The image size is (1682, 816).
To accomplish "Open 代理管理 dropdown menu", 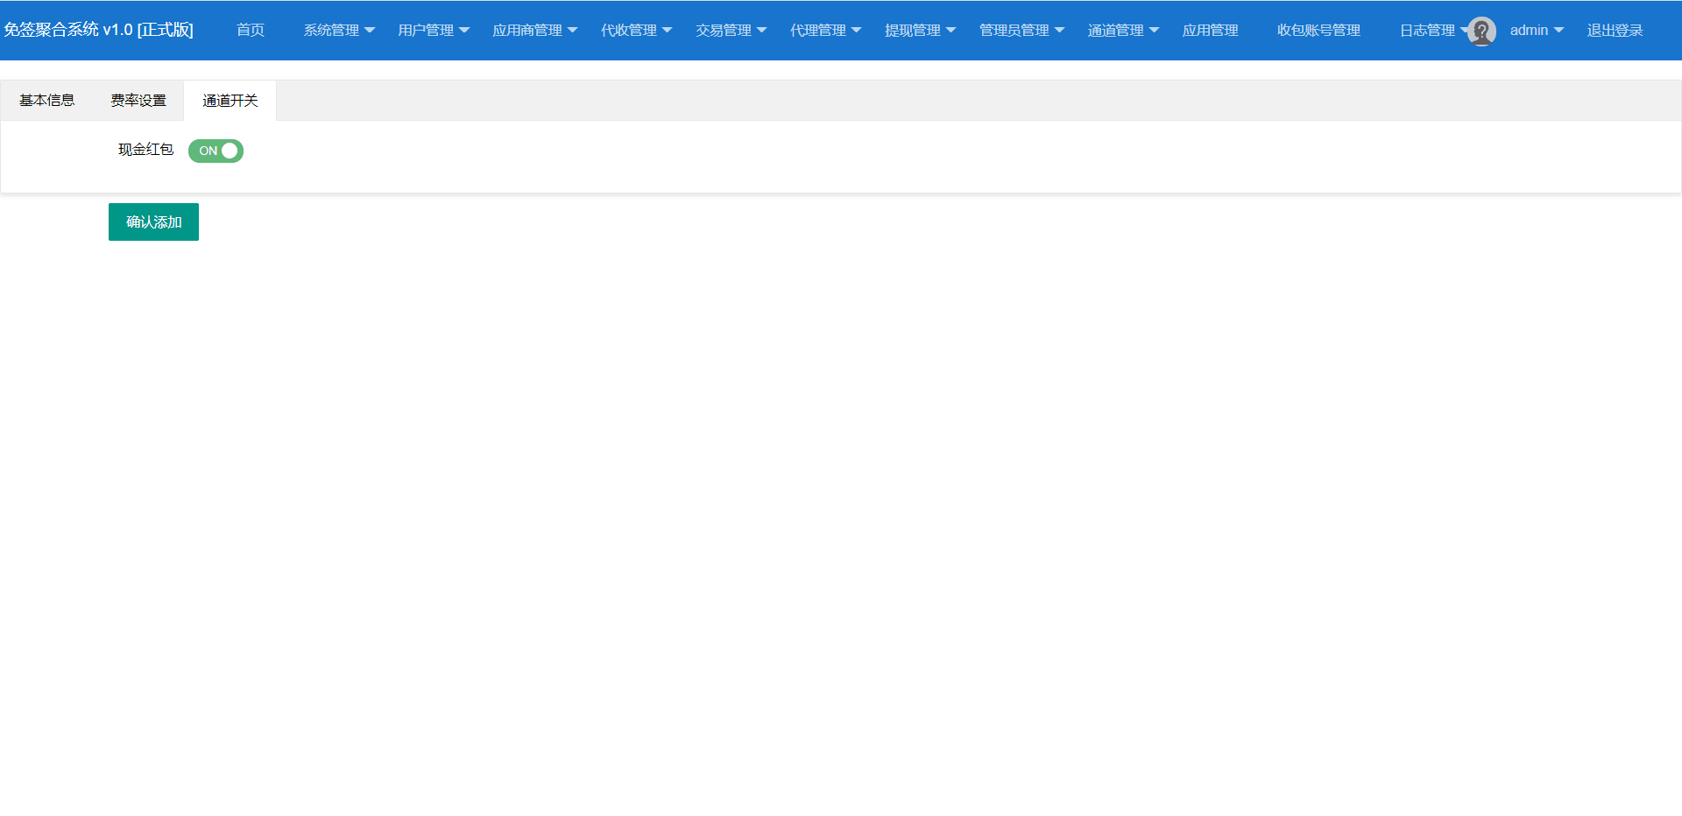I will tap(825, 30).
